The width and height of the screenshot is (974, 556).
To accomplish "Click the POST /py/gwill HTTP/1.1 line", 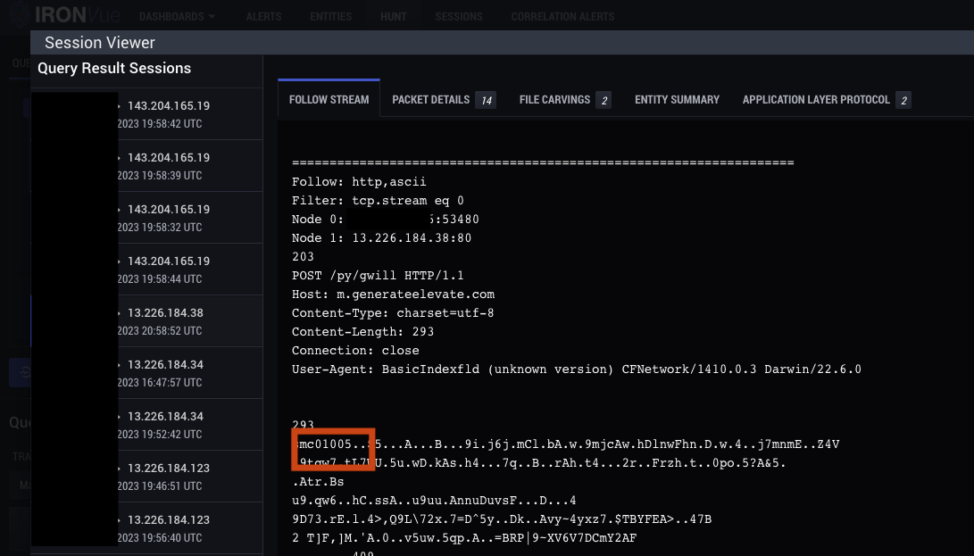I will tap(378, 275).
